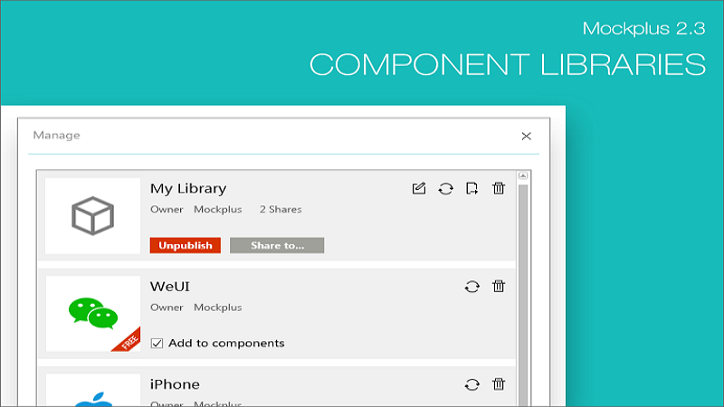The image size is (724, 407).
Task: Refresh the WeUI library
Action: 472,287
